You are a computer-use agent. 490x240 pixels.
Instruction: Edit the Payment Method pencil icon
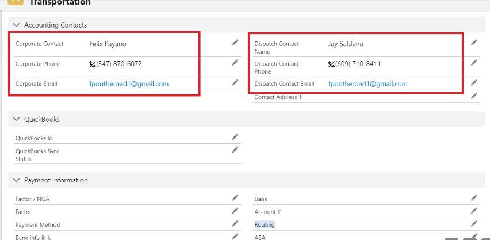pos(235,223)
